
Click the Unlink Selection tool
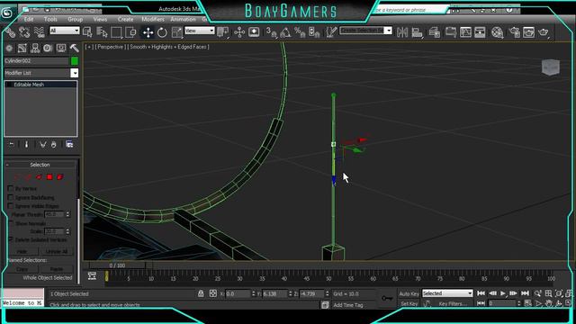tap(24, 32)
